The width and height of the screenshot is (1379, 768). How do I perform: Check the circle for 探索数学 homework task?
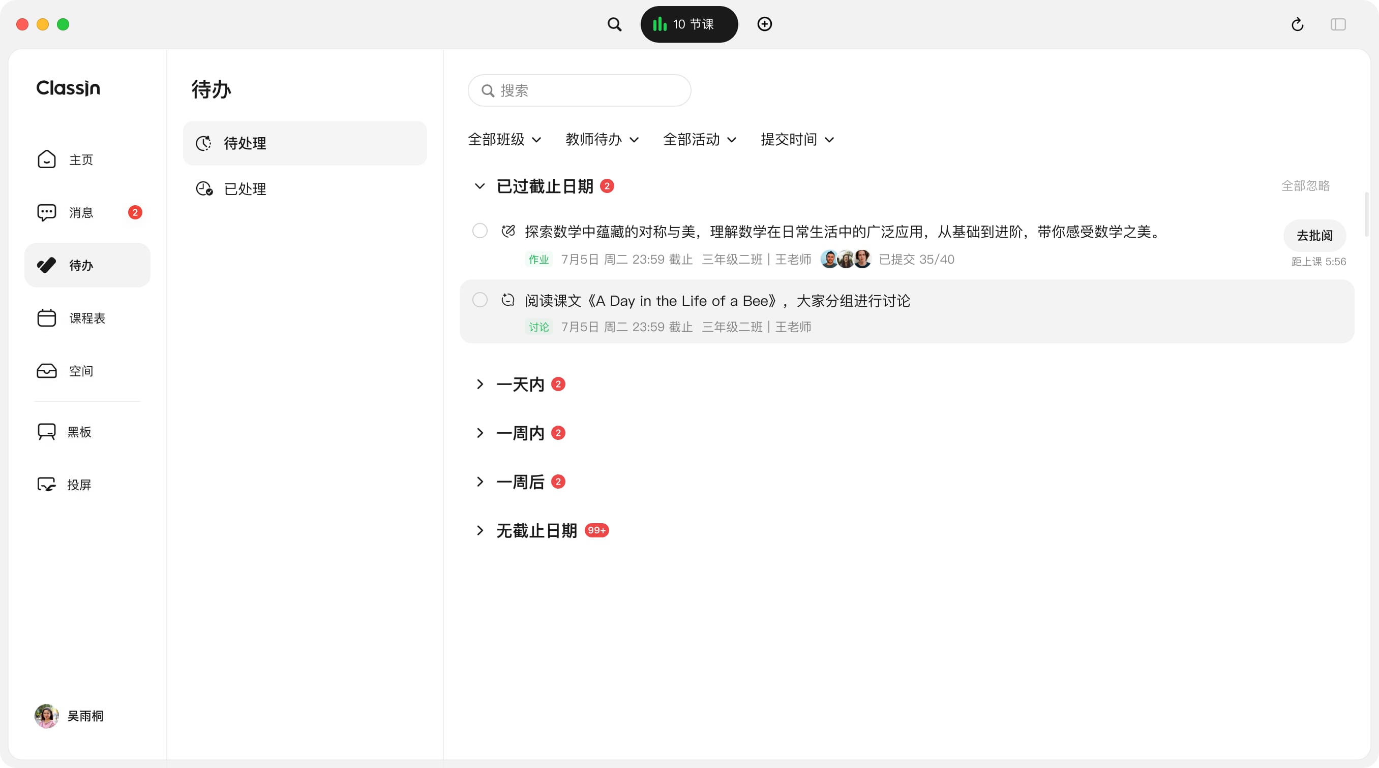click(479, 231)
